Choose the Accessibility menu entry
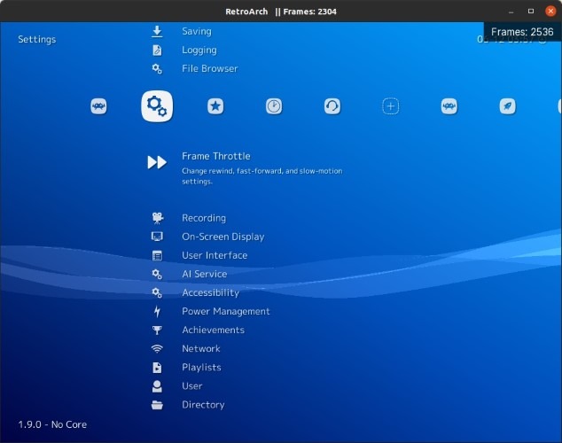562x443 pixels. pos(210,292)
